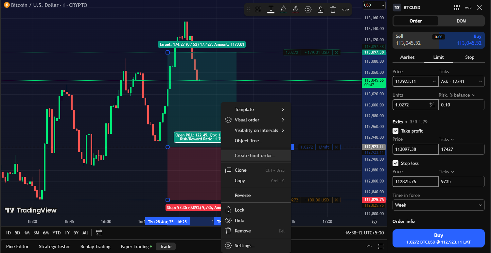Screen dimensions: 491x253
Task: Open the Ticks dropdown showing Ask - 12241
Action: pyautogui.click(x=461, y=81)
